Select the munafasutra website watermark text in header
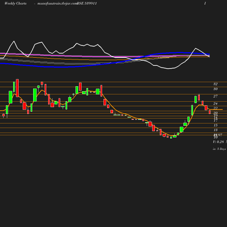This screenshot has width=227, height=227. coord(57,4)
